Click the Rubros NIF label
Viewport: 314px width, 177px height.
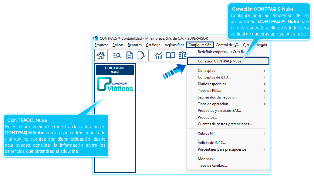click(207, 133)
